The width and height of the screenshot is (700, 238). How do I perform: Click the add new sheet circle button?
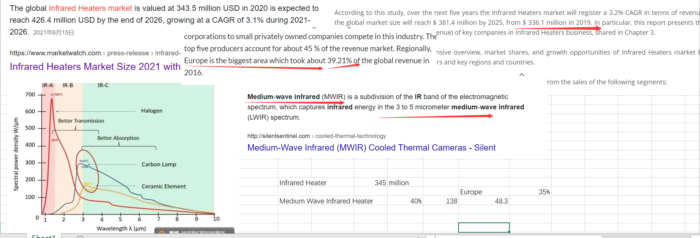pyautogui.click(x=80, y=237)
